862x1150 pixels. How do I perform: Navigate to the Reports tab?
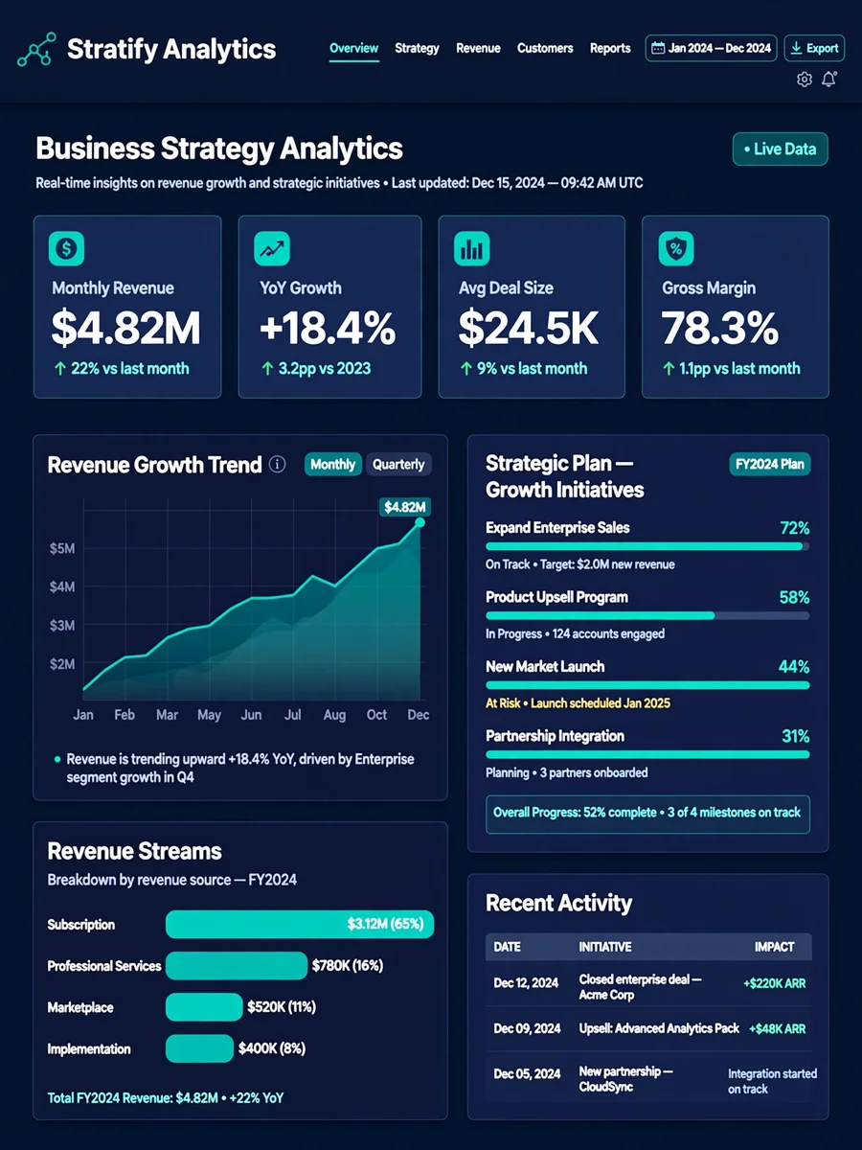(x=610, y=48)
